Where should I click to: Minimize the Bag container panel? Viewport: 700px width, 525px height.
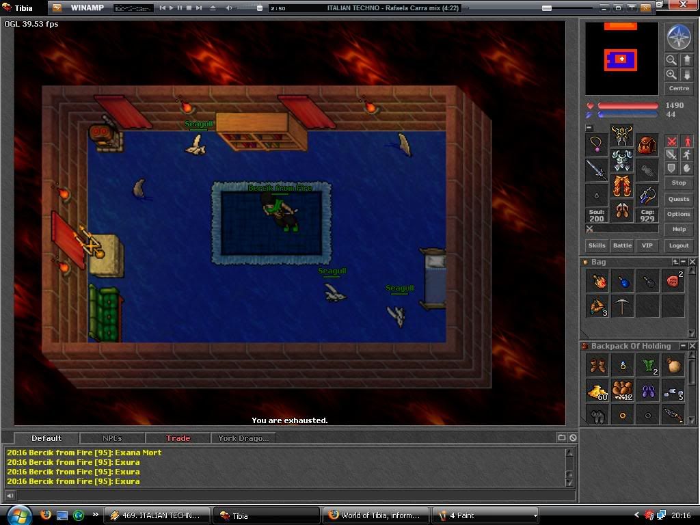pyautogui.click(x=684, y=262)
